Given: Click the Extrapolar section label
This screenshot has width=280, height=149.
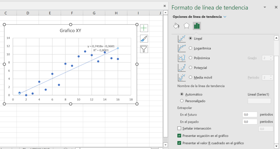Looking at the screenshot, I should point(185,108).
